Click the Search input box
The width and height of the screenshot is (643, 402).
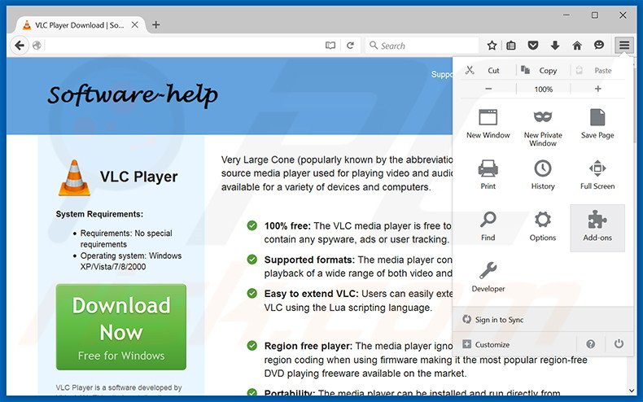click(x=422, y=46)
